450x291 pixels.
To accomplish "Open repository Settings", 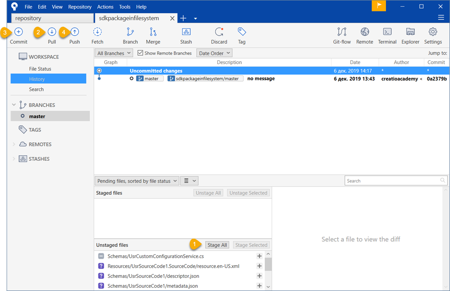I will 433,35.
